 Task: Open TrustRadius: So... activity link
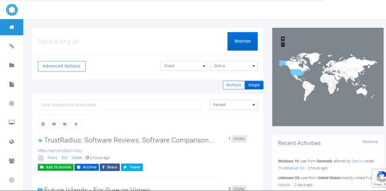click(292, 168)
